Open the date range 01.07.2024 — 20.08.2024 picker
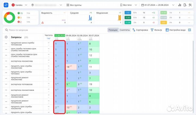Viewport: 196px width, 115px height. pyautogui.click(x=158, y=5)
